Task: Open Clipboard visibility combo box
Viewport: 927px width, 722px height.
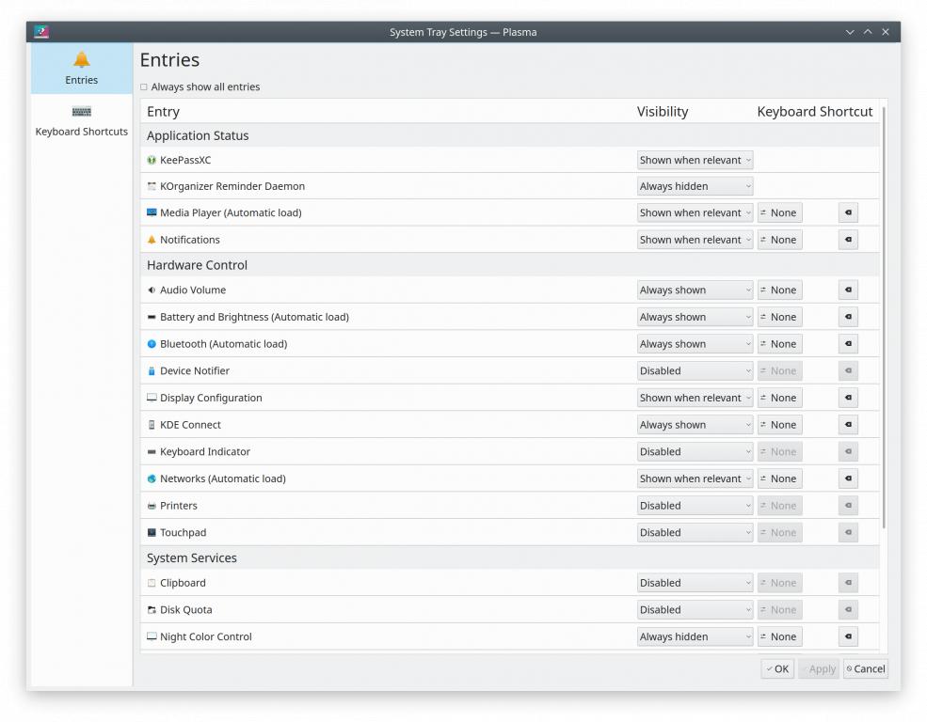Action: point(695,583)
